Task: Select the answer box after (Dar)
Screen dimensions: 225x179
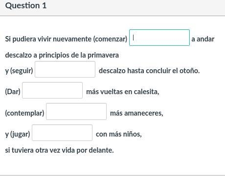Action: tap(52, 90)
